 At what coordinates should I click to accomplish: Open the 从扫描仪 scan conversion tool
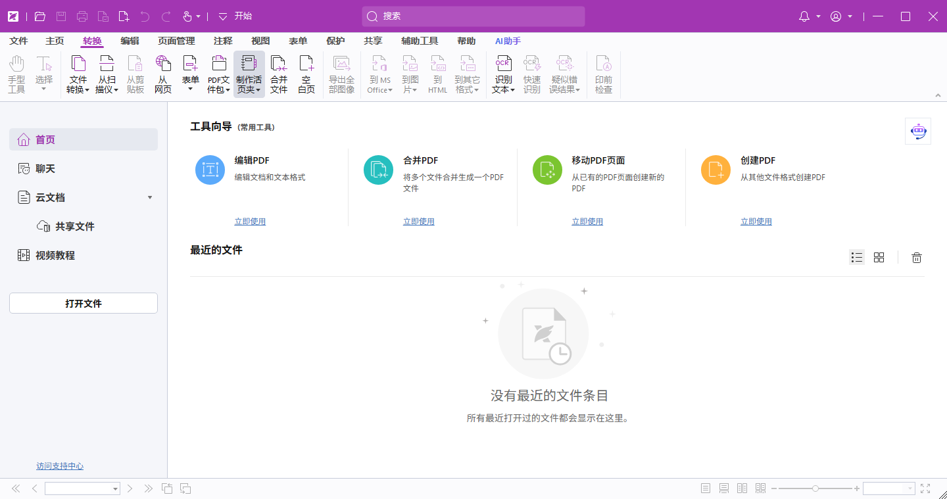[107, 72]
